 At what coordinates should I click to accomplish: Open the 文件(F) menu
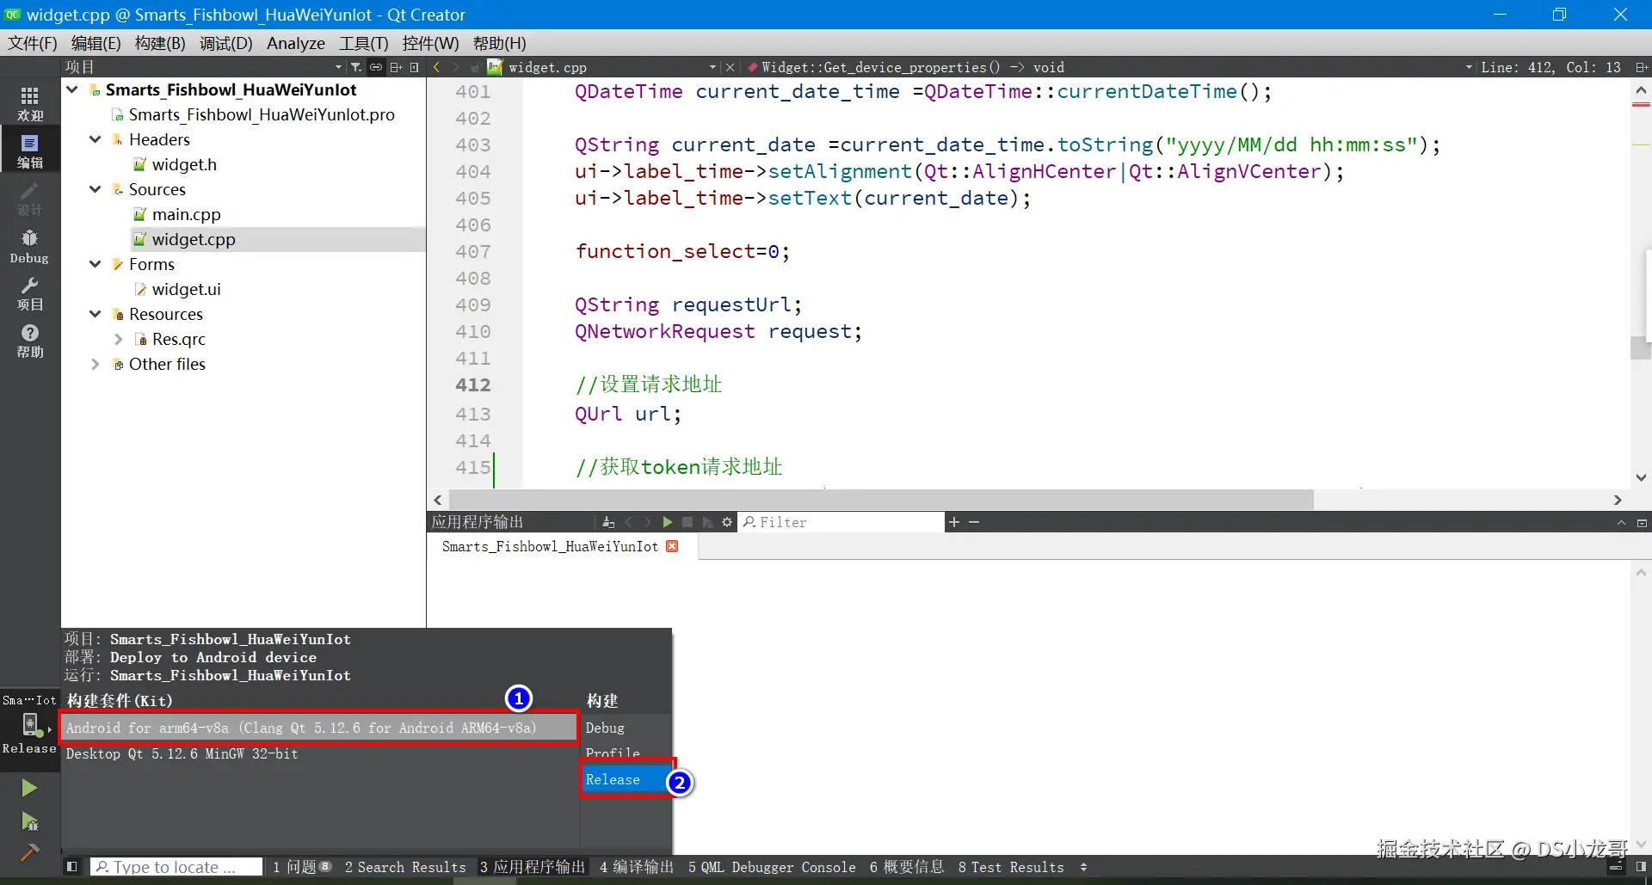click(33, 43)
